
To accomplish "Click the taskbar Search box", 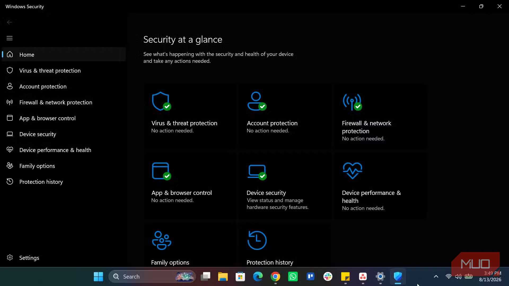I will 152,276.
